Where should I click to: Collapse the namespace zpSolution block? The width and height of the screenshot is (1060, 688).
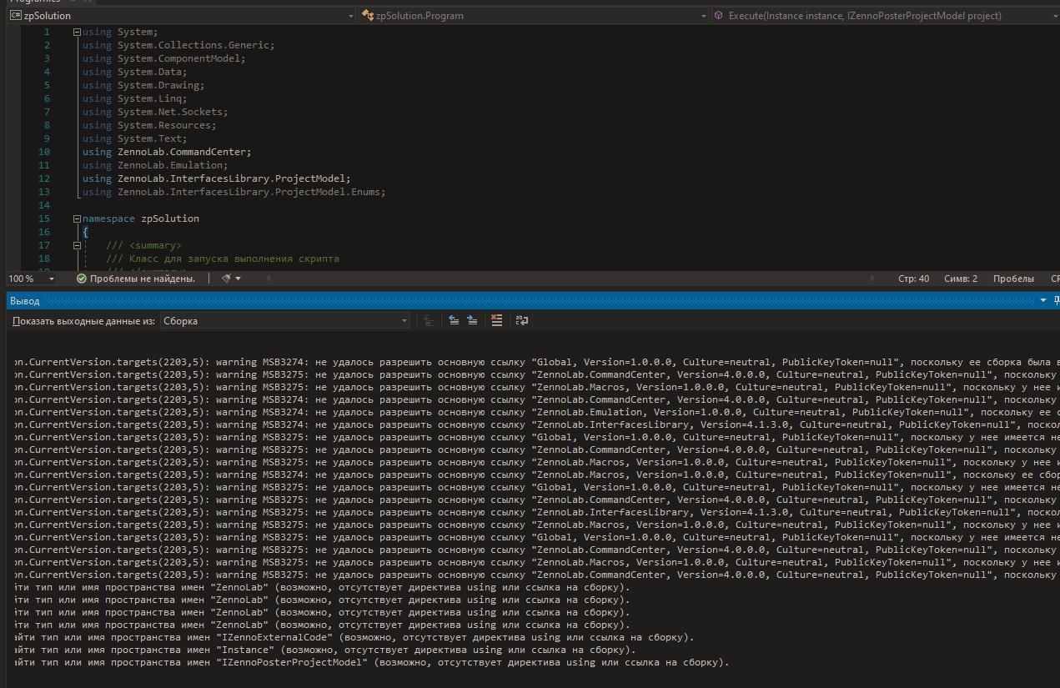(x=77, y=218)
